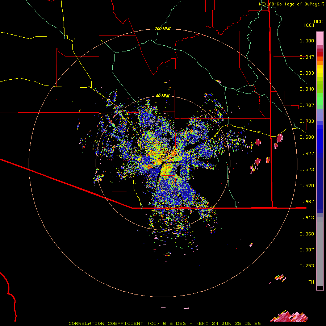The image size is (326, 326).
Task: Click the 0.360 legend value
Action: point(307,234)
